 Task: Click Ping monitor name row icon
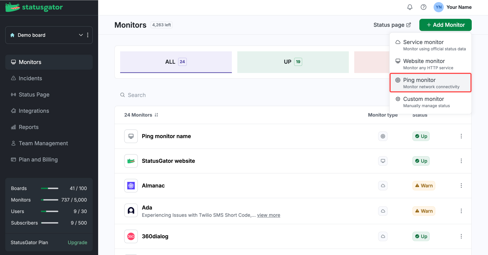pyautogui.click(x=131, y=136)
